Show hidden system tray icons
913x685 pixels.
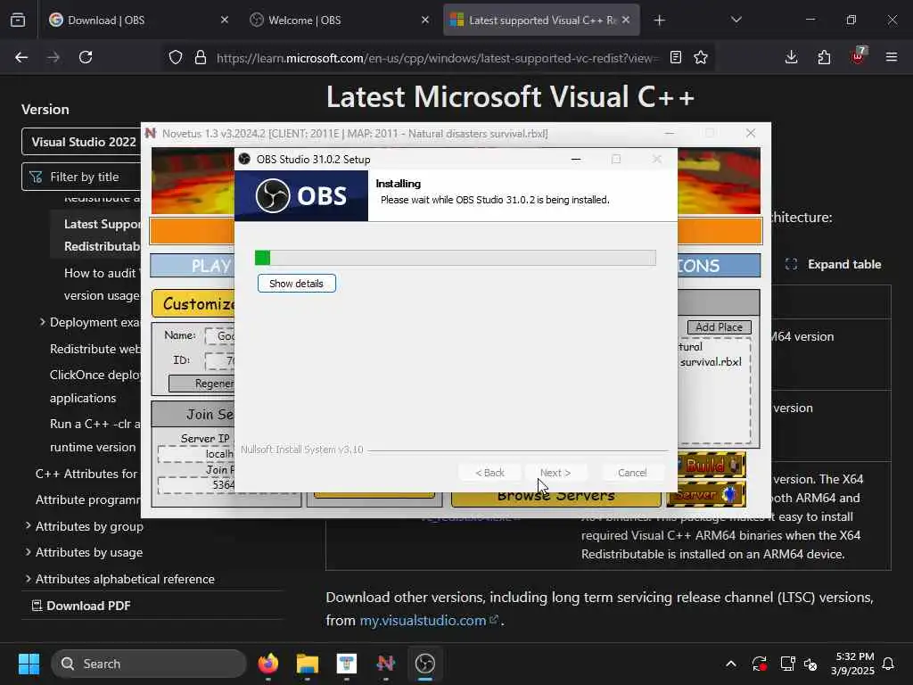[731, 664]
